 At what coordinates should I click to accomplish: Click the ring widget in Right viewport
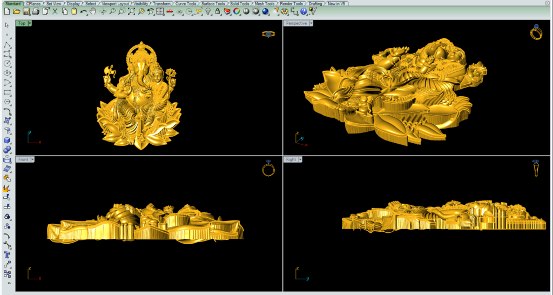point(536,168)
